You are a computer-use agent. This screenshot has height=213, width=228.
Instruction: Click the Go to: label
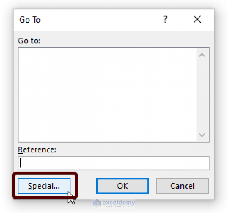pyautogui.click(x=29, y=41)
